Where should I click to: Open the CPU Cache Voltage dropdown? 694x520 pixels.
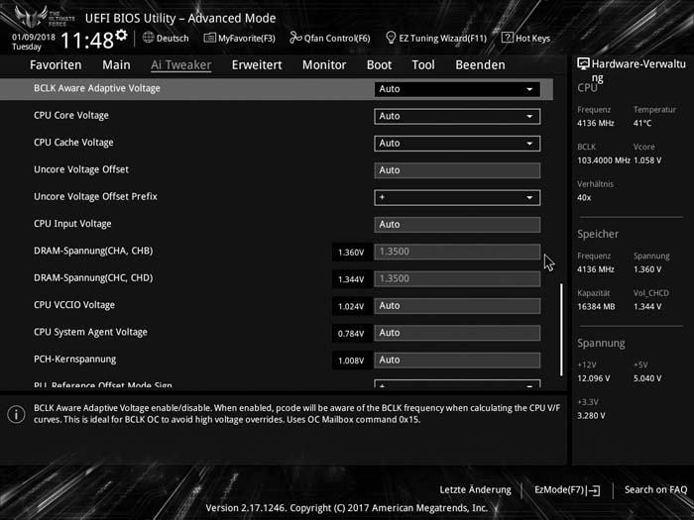(457, 144)
